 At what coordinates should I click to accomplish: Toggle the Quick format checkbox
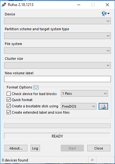[x=9, y=100]
